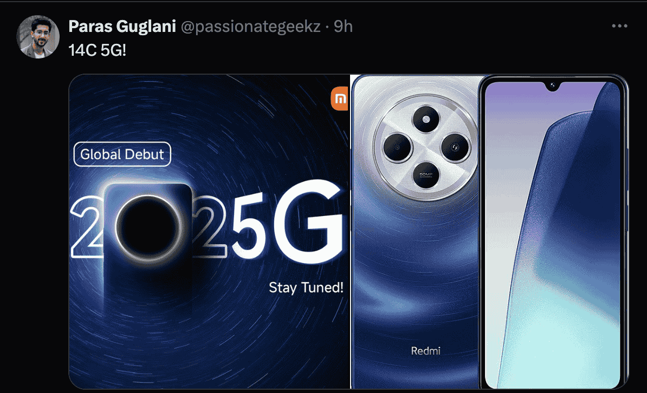Open the Paras Guglani display name link

pyautogui.click(x=122, y=27)
